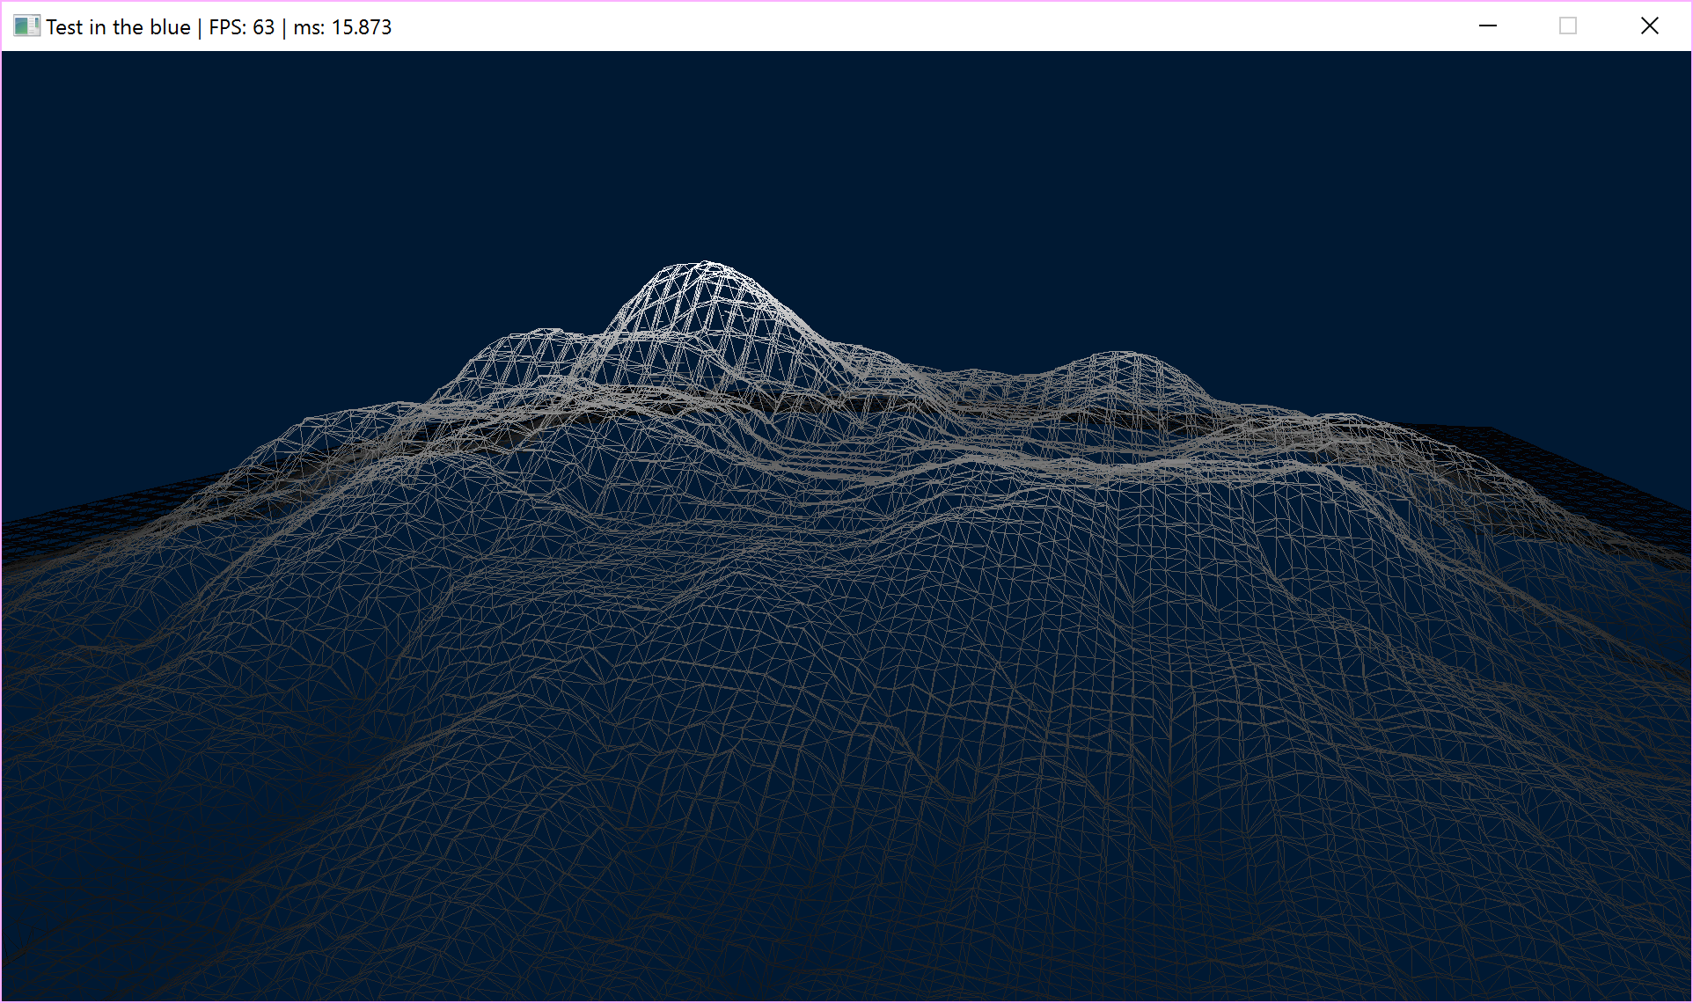This screenshot has height=1003, width=1693.
Task: Click the application icon in title bar
Action: click(26, 26)
